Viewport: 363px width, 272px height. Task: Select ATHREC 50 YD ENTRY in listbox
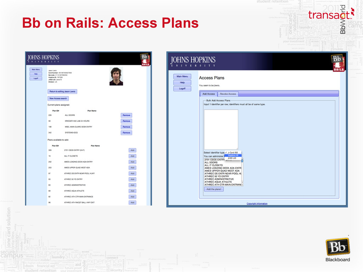click(x=223, y=176)
